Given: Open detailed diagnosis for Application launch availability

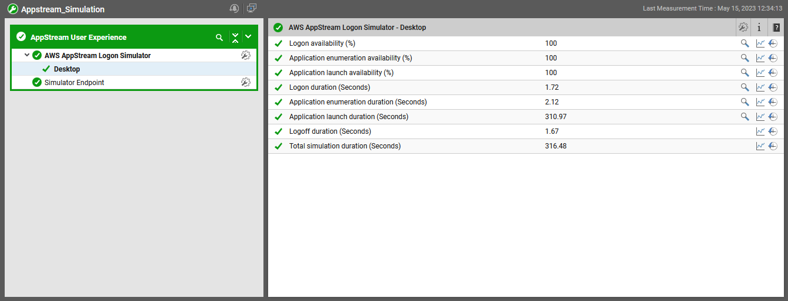Looking at the screenshot, I should [x=745, y=72].
